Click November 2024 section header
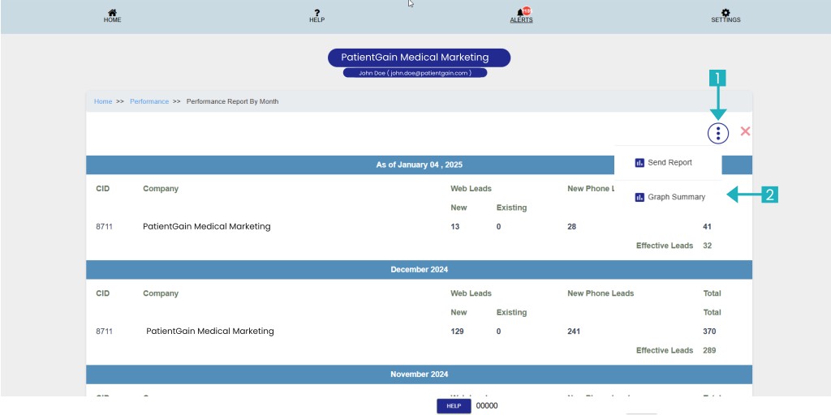This screenshot has width=831, height=415. click(x=420, y=374)
